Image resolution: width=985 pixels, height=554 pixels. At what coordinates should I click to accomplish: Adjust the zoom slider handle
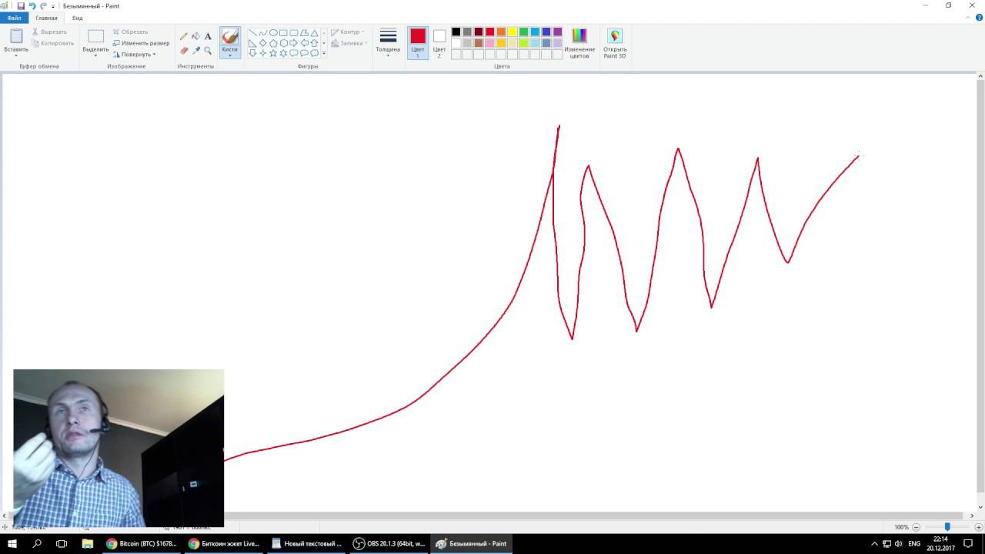click(x=947, y=527)
